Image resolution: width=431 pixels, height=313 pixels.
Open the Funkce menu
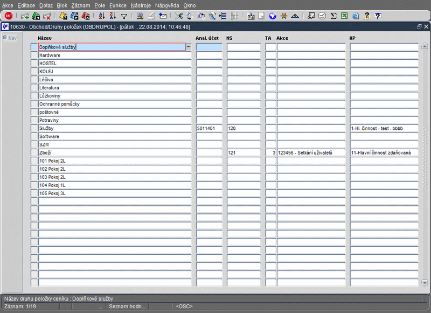[118, 5]
